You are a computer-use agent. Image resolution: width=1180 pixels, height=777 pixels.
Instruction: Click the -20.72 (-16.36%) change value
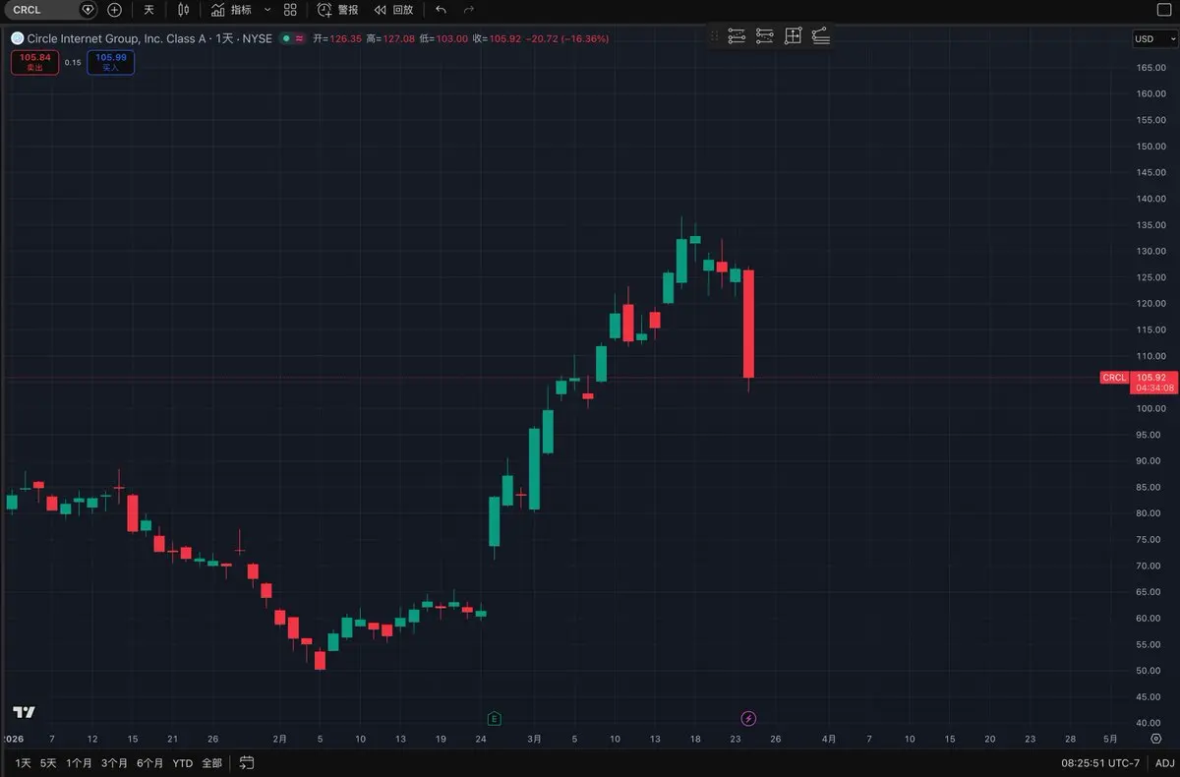[567, 38]
